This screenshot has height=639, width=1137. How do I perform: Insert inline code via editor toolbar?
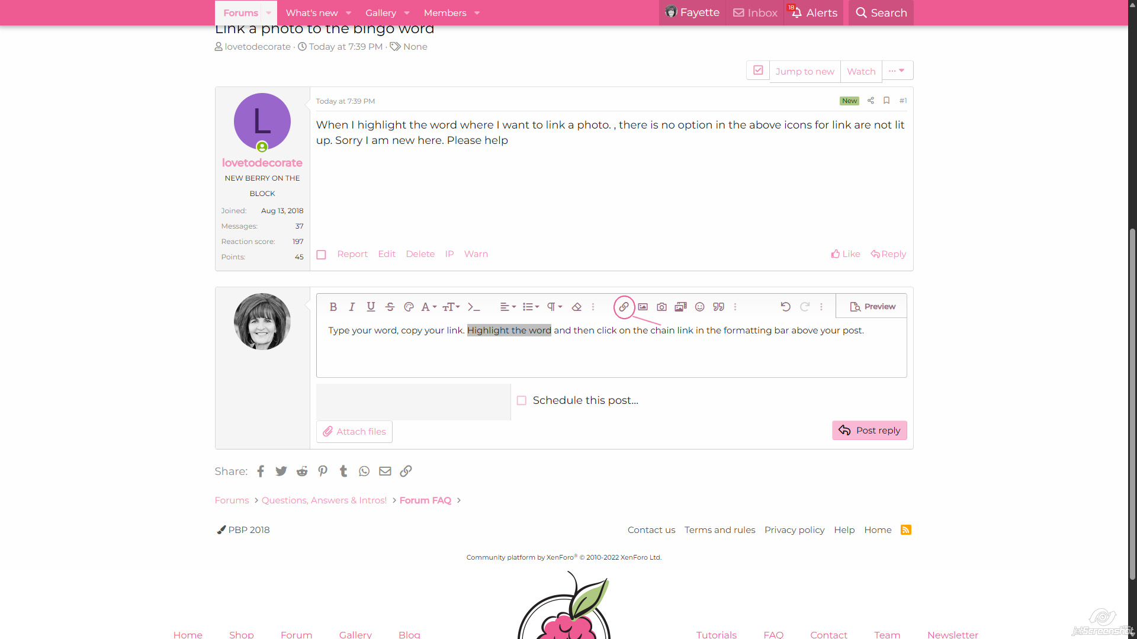[474, 307]
